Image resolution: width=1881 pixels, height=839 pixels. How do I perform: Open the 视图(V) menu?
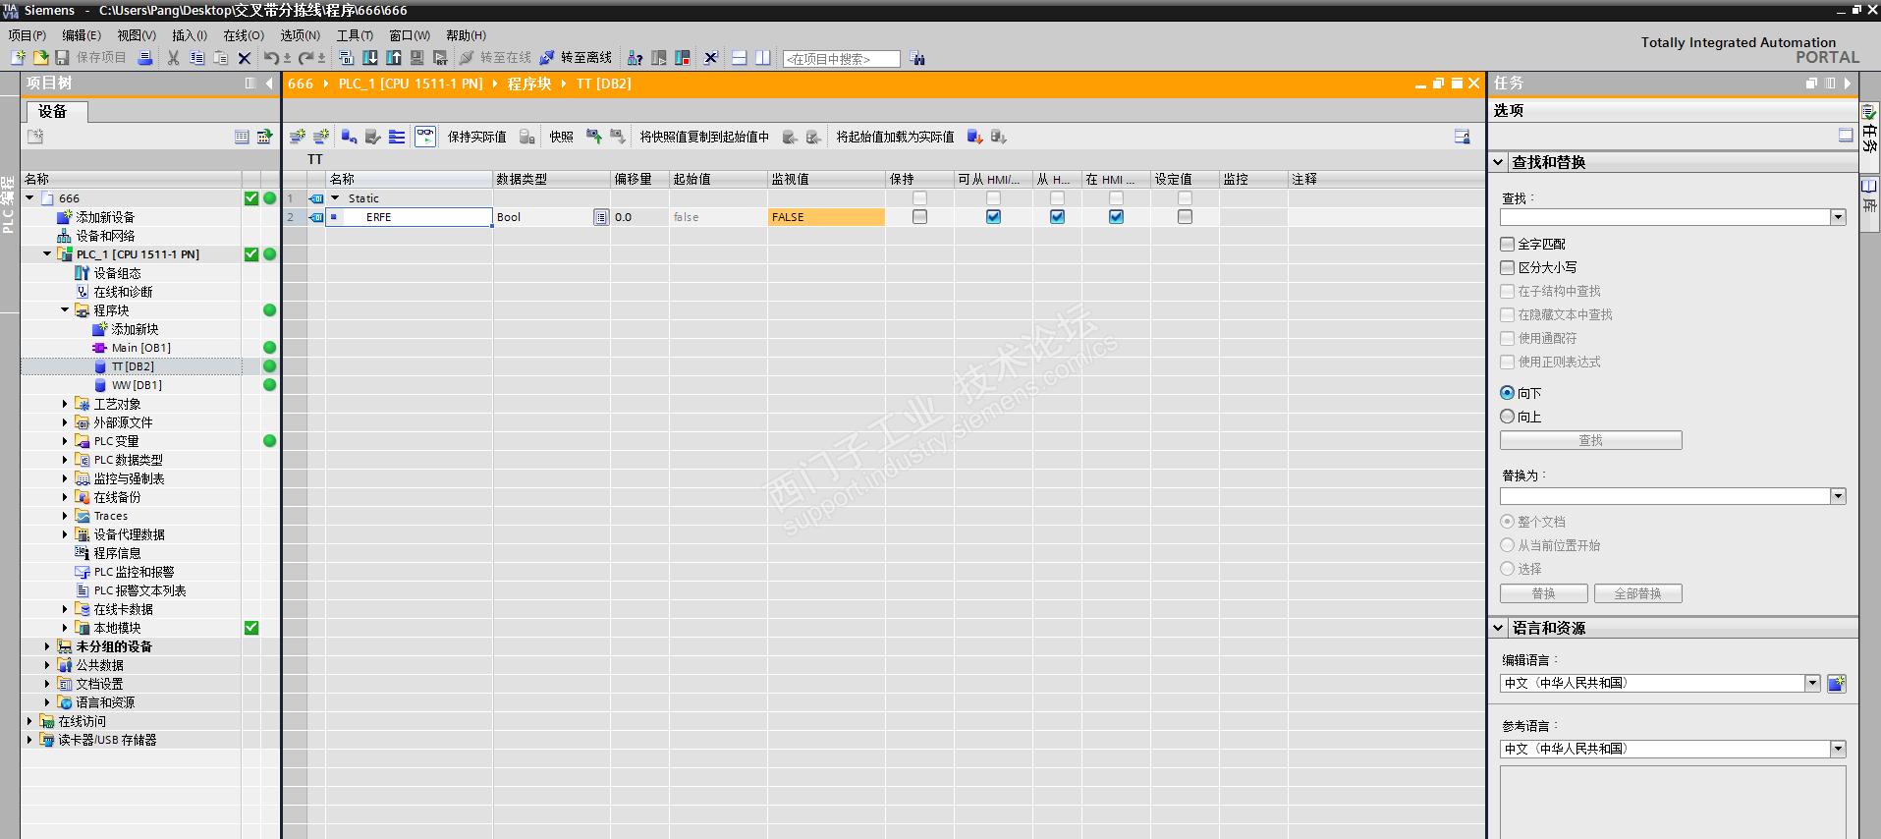(137, 35)
